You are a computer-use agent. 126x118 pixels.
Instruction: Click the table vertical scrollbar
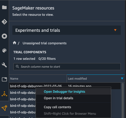123,100
